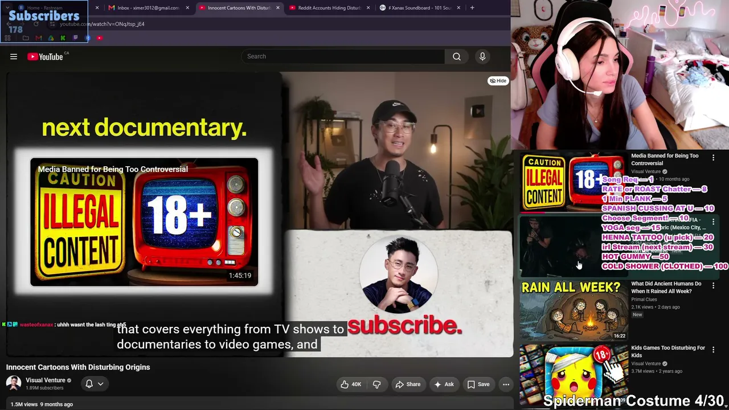The height and width of the screenshot is (410, 729).
Task: Open the Twitch bookmark icon
Action: tap(75, 38)
